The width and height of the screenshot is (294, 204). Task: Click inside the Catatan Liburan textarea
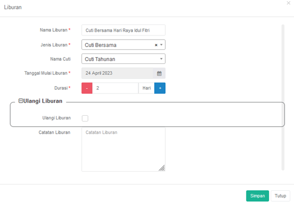pyautogui.click(x=123, y=149)
